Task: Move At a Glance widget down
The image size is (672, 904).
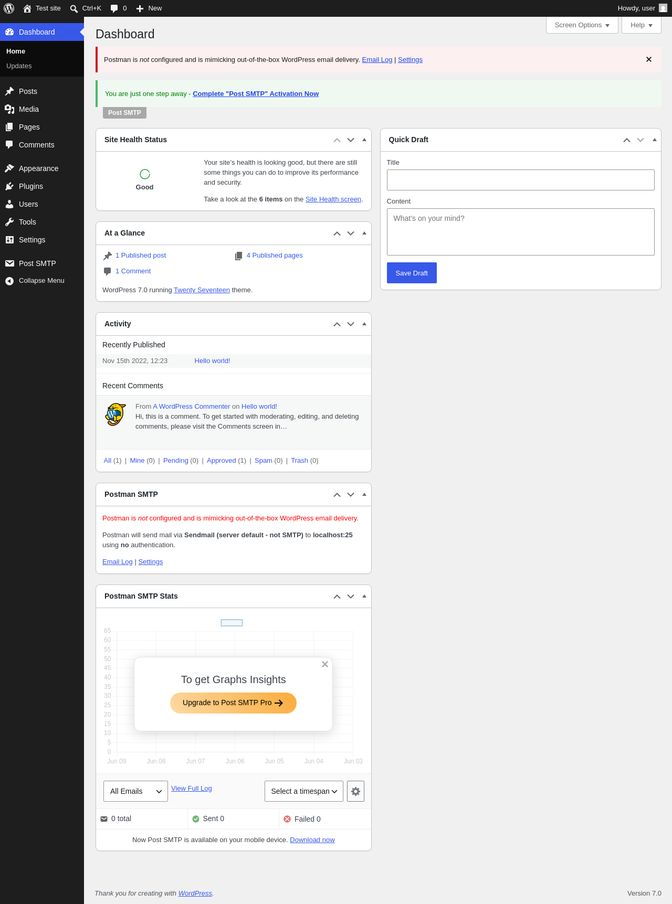Action: coord(351,233)
